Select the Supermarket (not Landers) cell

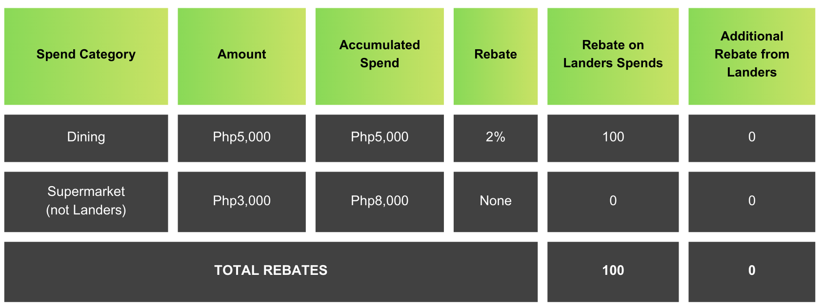[x=86, y=201]
